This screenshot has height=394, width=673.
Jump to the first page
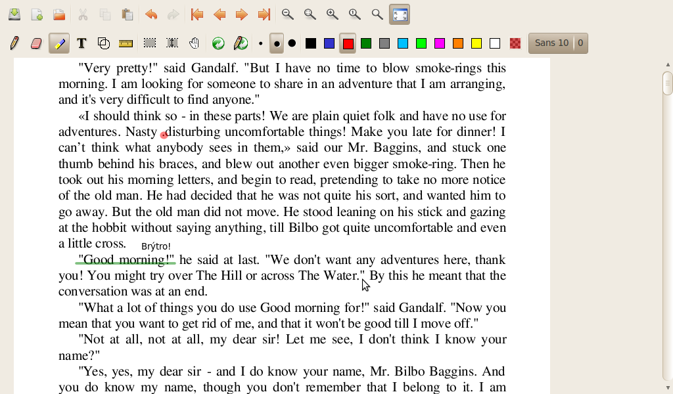[197, 14]
